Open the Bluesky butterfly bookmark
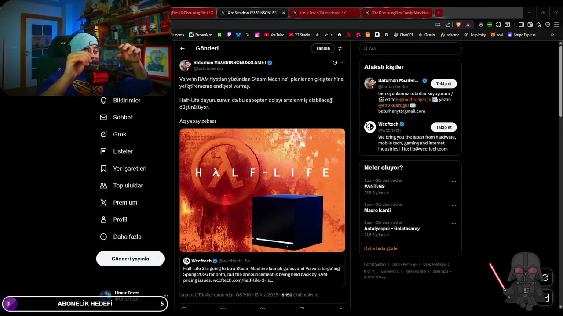The width and height of the screenshot is (563, 316). (238, 35)
